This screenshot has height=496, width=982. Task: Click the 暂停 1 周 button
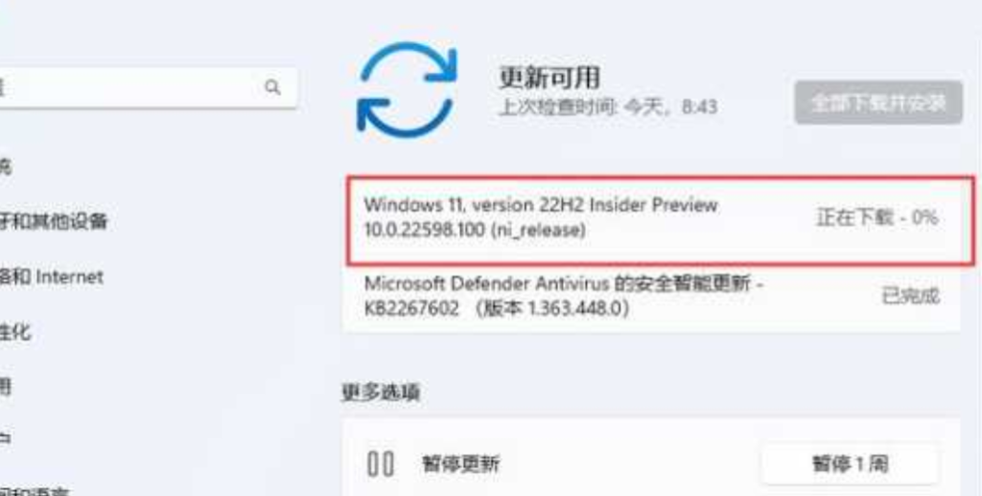850,464
